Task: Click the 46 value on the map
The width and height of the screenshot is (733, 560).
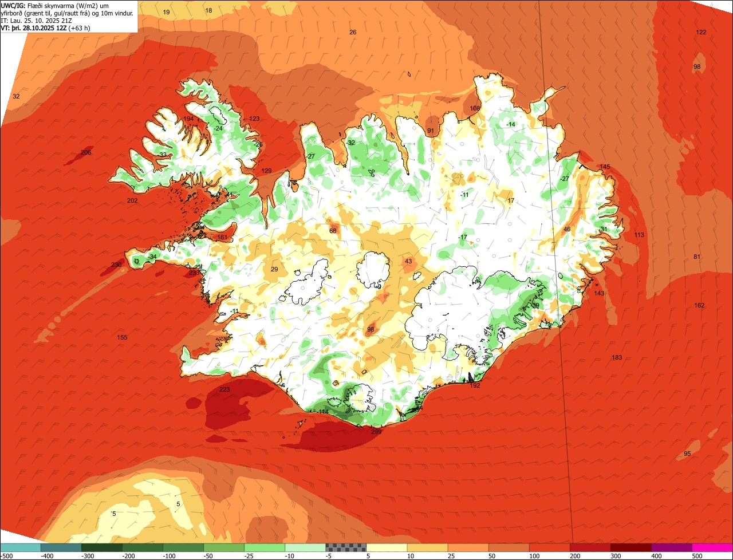Action: [567, 229]
